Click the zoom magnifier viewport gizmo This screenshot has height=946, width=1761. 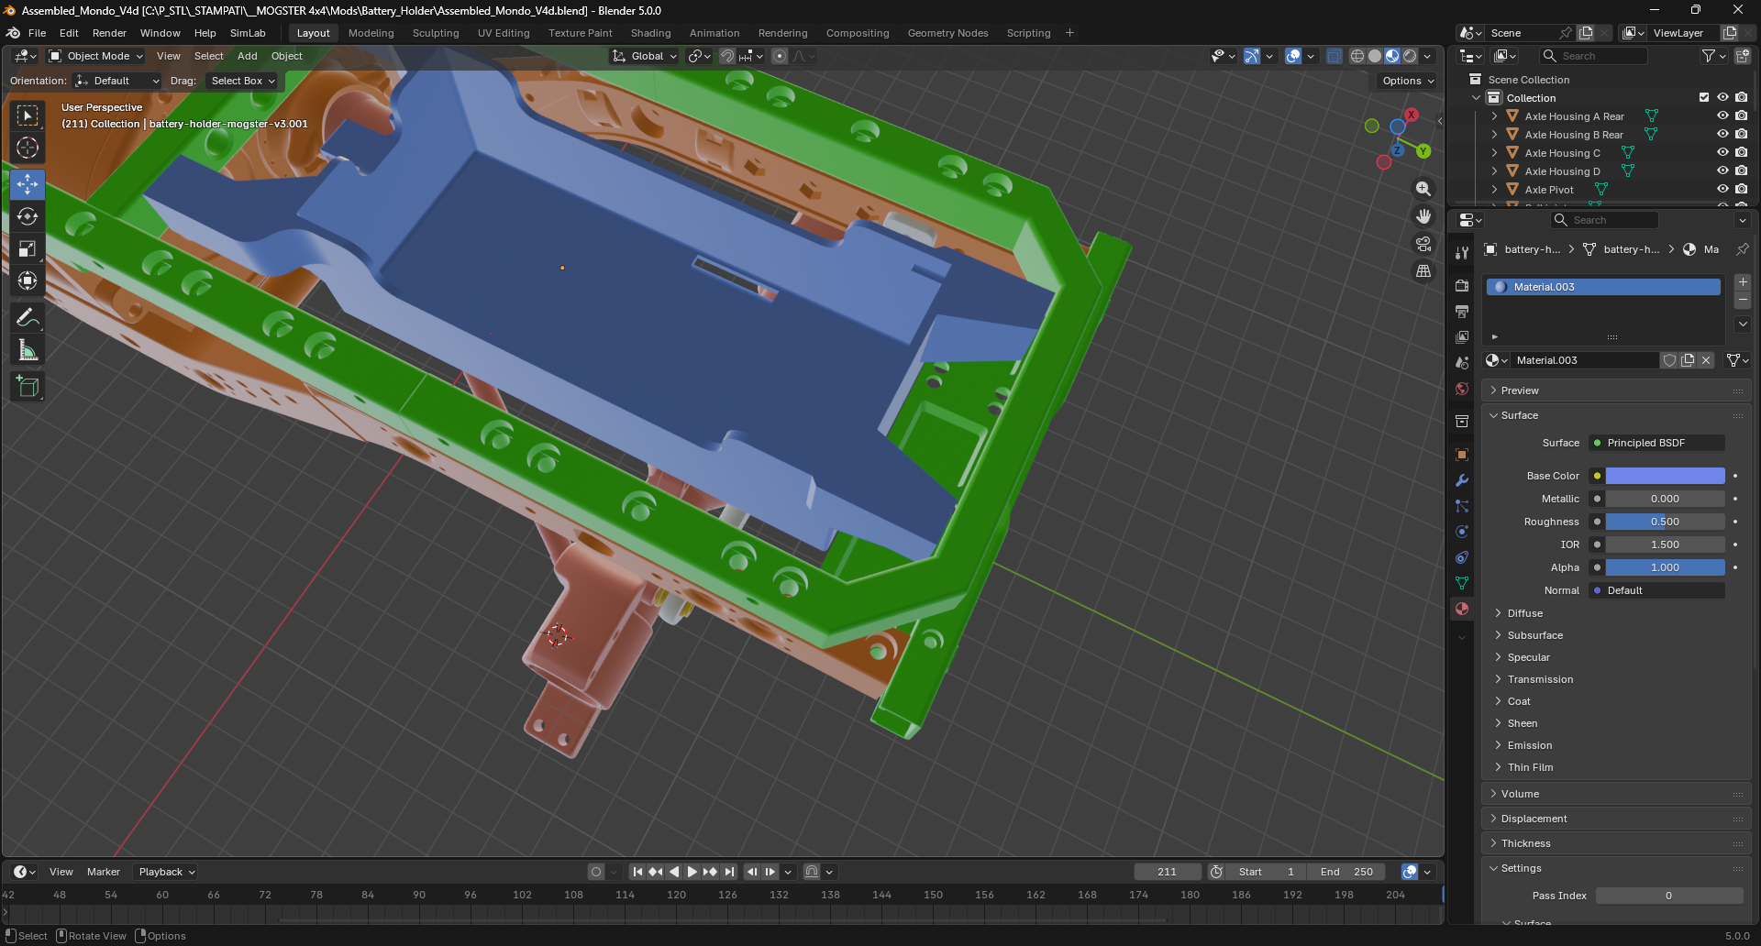click(x=1423, y=188)
